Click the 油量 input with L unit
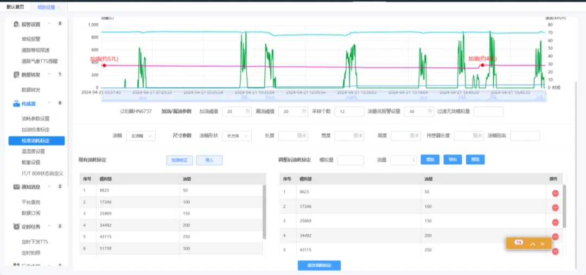Screen dimensions: 586x275 click(403, 161)
